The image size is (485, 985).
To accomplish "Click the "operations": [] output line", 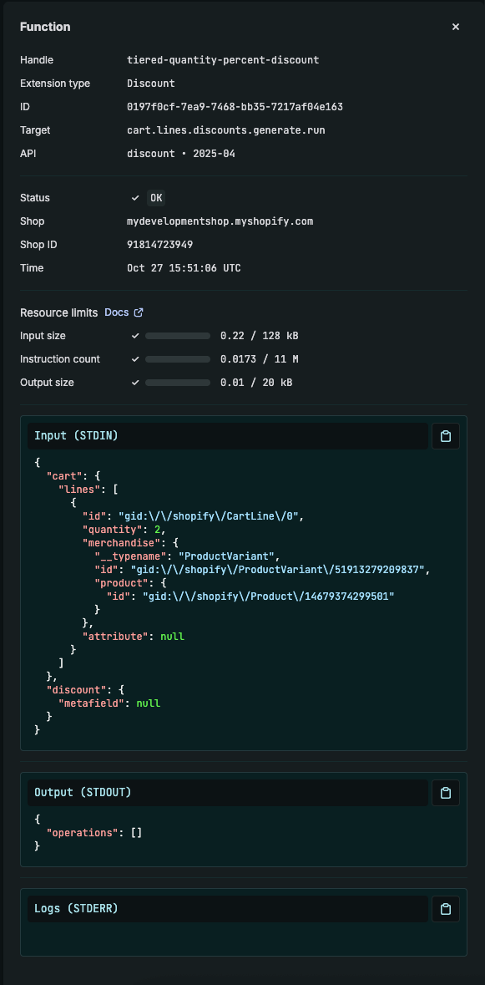I will click(94, 833).
